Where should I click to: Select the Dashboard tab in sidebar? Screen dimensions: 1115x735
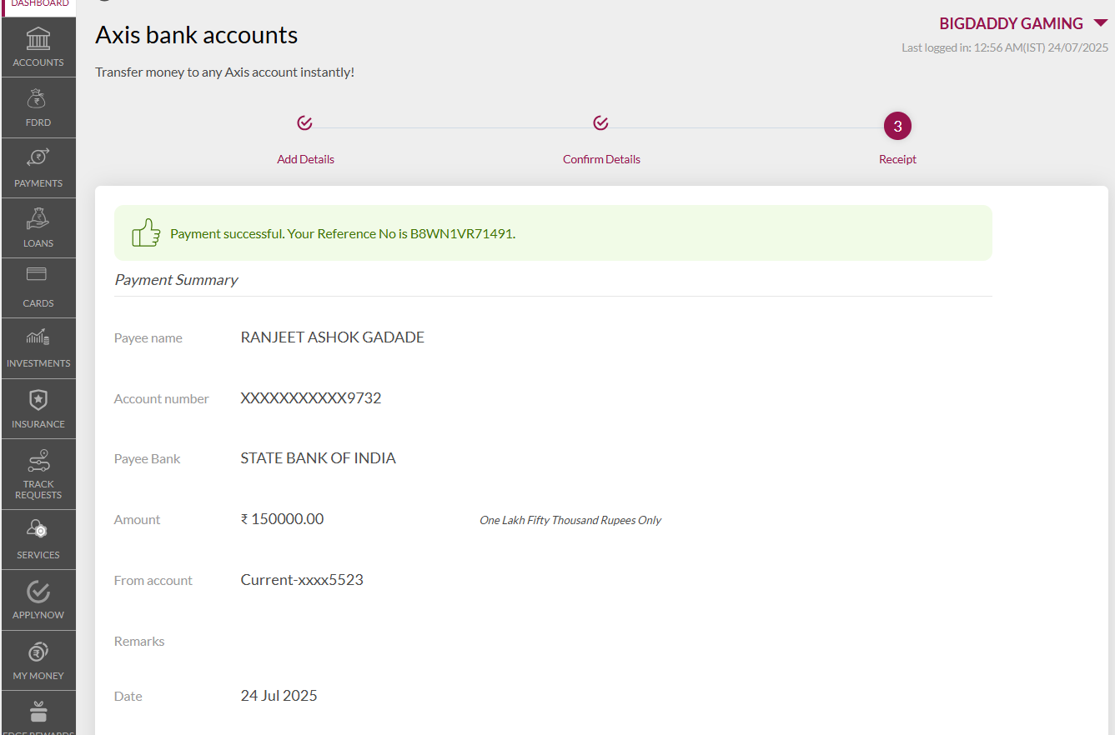[x=38, y=7]
